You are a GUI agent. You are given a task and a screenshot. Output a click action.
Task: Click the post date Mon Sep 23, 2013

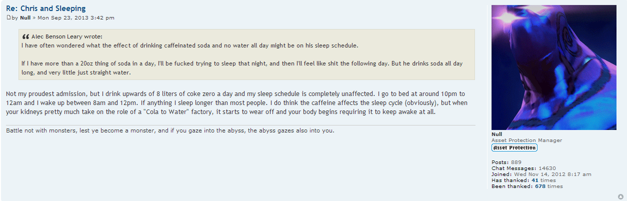76,18
